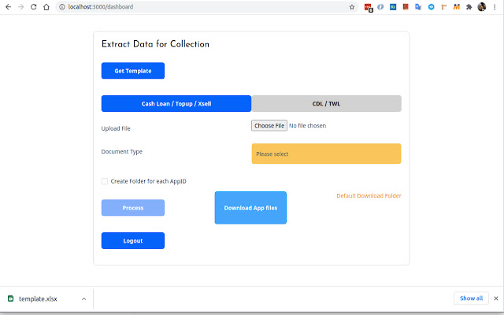This screenshot has width=504, height=315.
Task: Close the downloads bar
Action: [496, 298]
